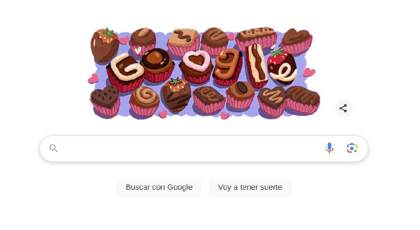Share the Valentine's chocolate doodle
420x230 pixels.
point(344,108)
